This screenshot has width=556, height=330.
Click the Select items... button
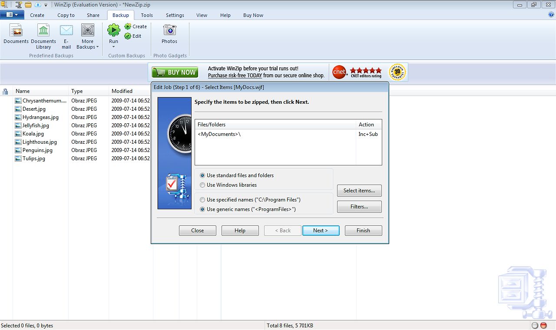pos(359,191)
